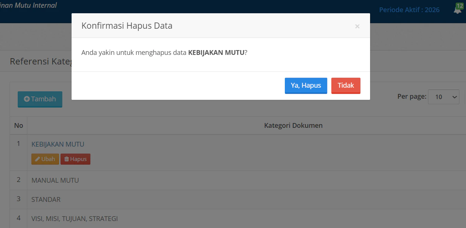Click the Konfirmasi Hapus Data title bar

tap(127, 26)
